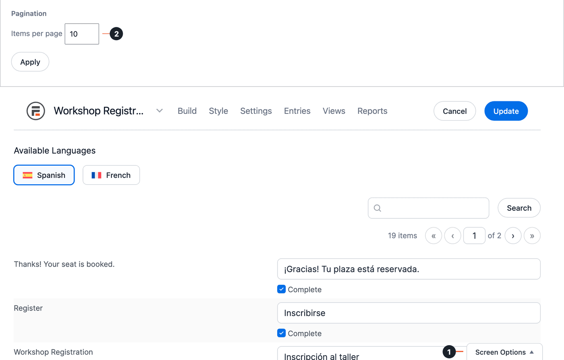
Task: Click the 'Workshop Registration' source string text
Action: click(53, 352)
